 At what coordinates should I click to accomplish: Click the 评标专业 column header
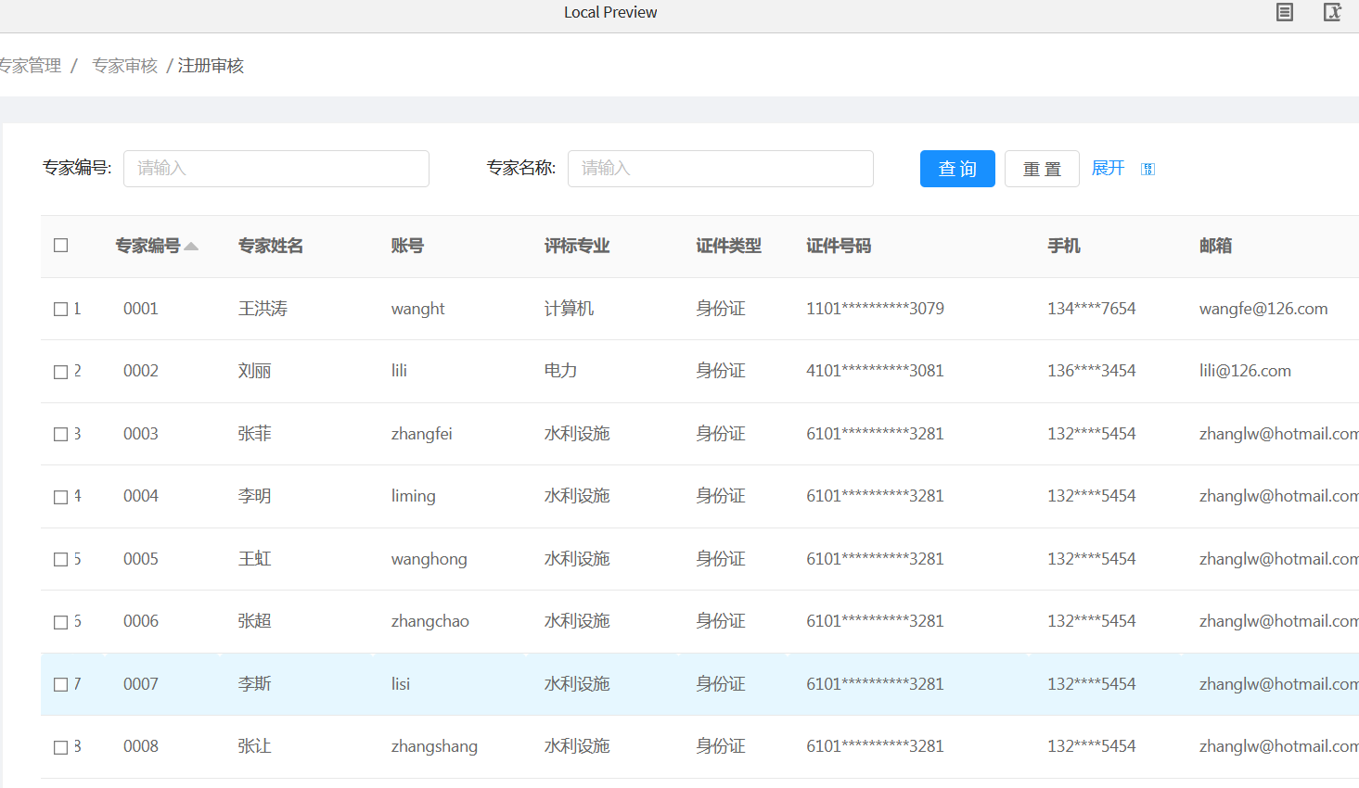pyautogui.click(x=577, y=246)
